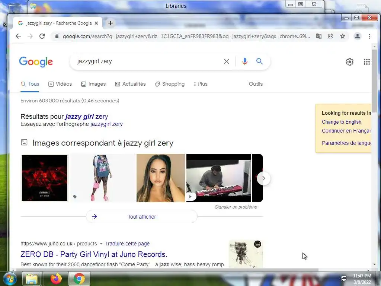Click the Chrome taskbar icon
The width and height of the screenshot is (381, 286).
click(x=79, y=279)
